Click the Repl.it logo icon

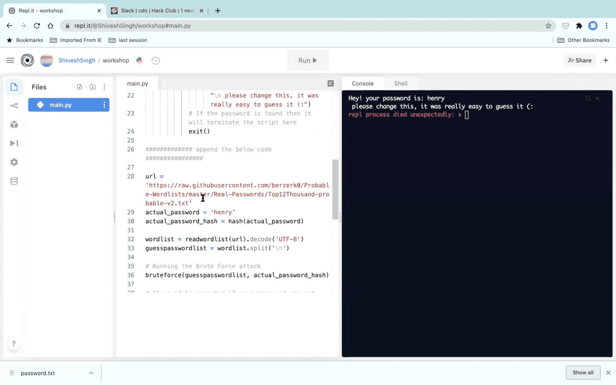tap(27, 60)
